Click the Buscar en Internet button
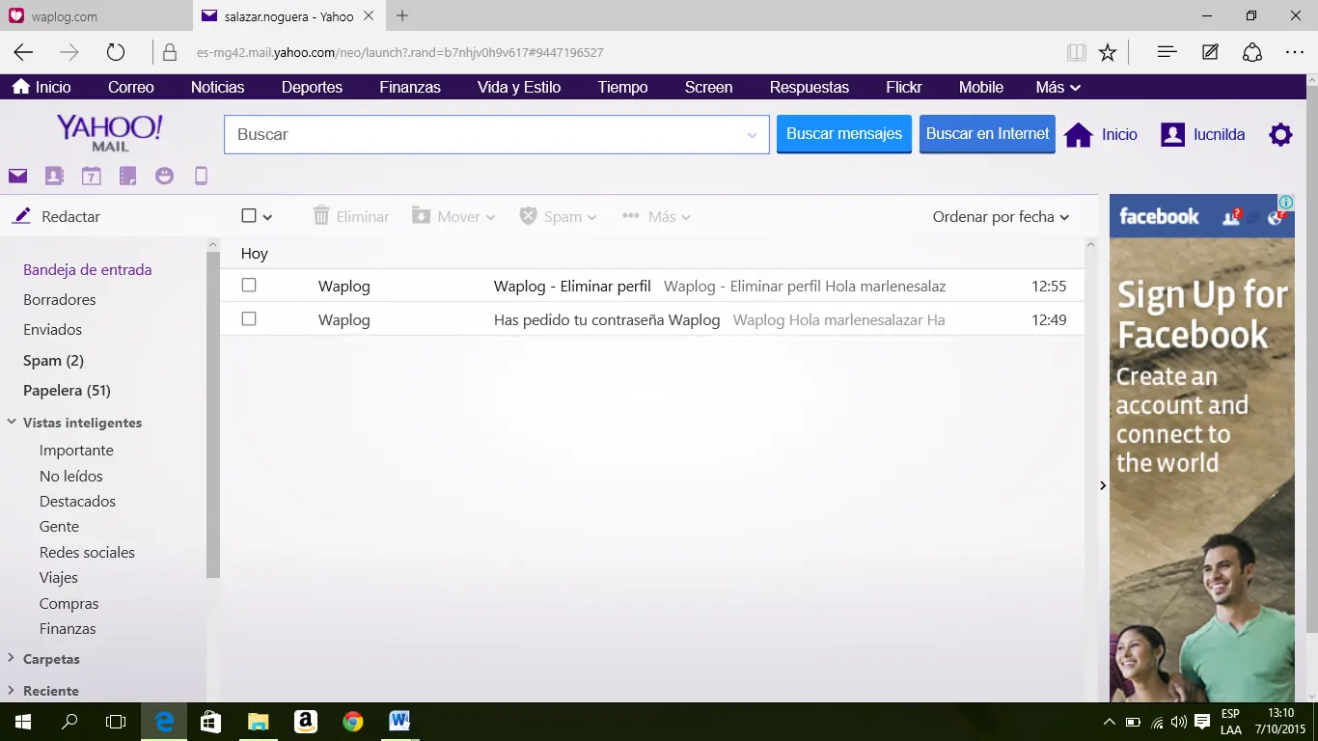Screen dimensions: 1318x741 (x=987, y=134)
